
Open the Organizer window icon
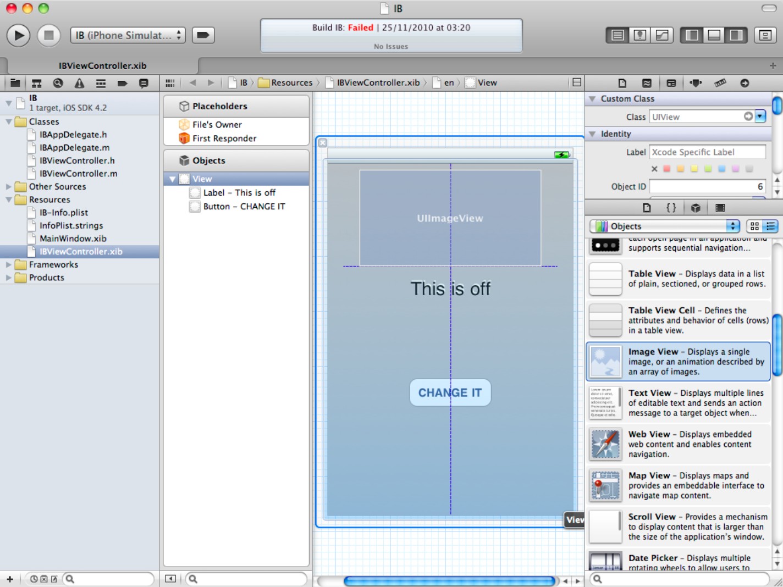[x=765, y=35]
